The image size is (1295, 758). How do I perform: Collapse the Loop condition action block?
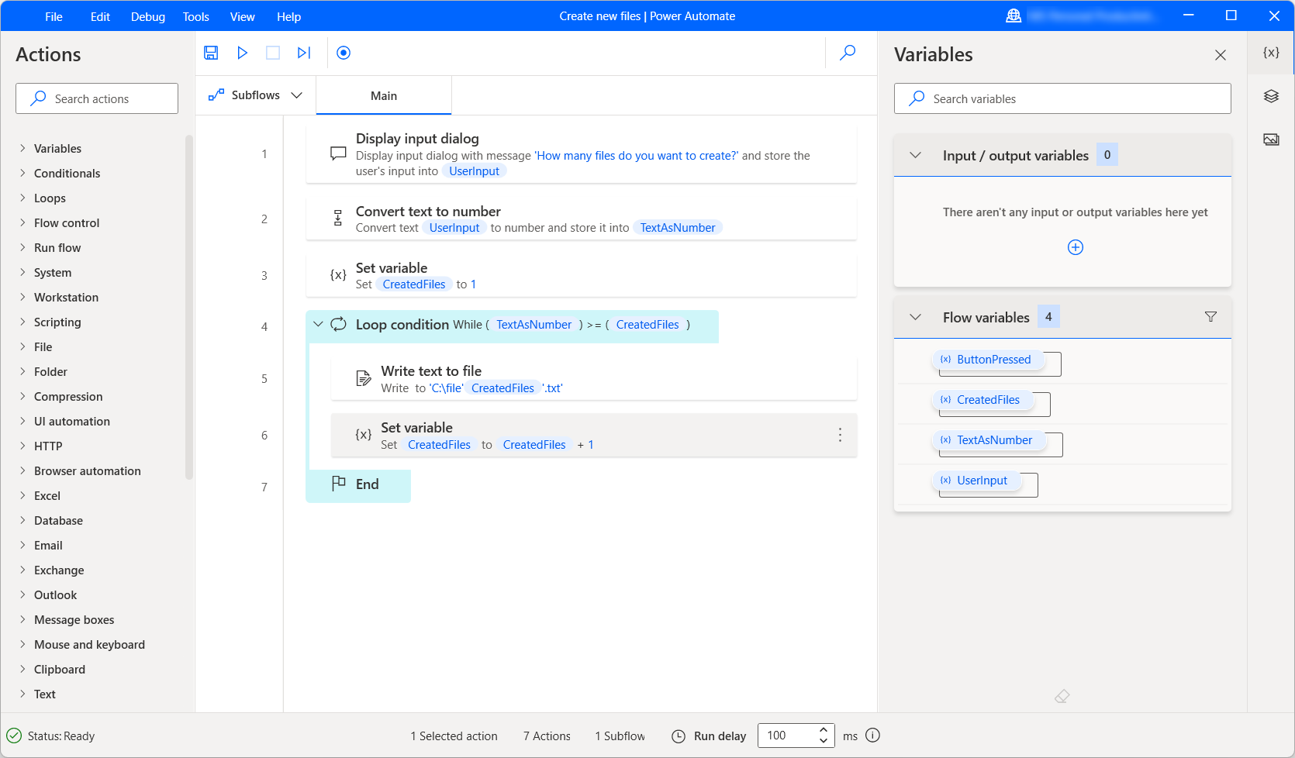tap(318, 324)
